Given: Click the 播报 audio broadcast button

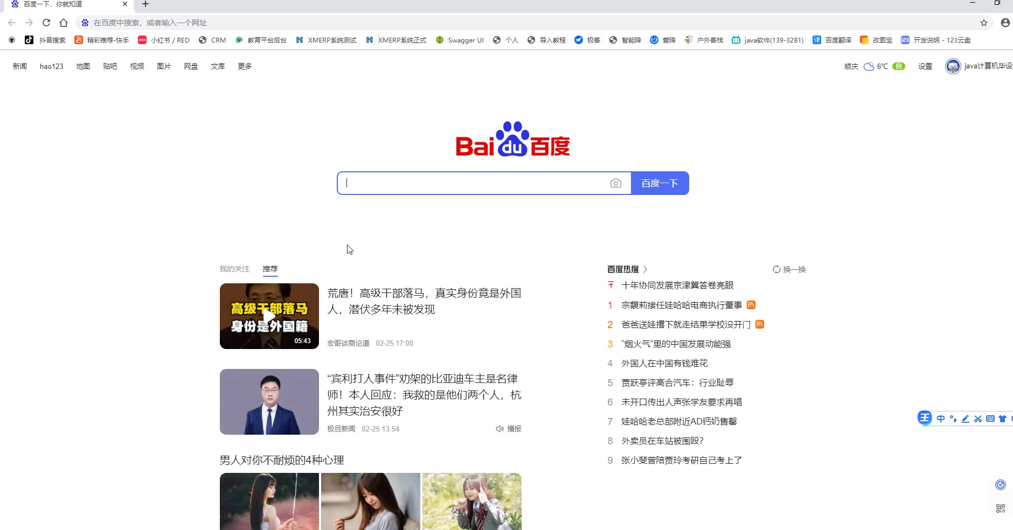Looking at the screenshot, I should [x=509, y=429].
